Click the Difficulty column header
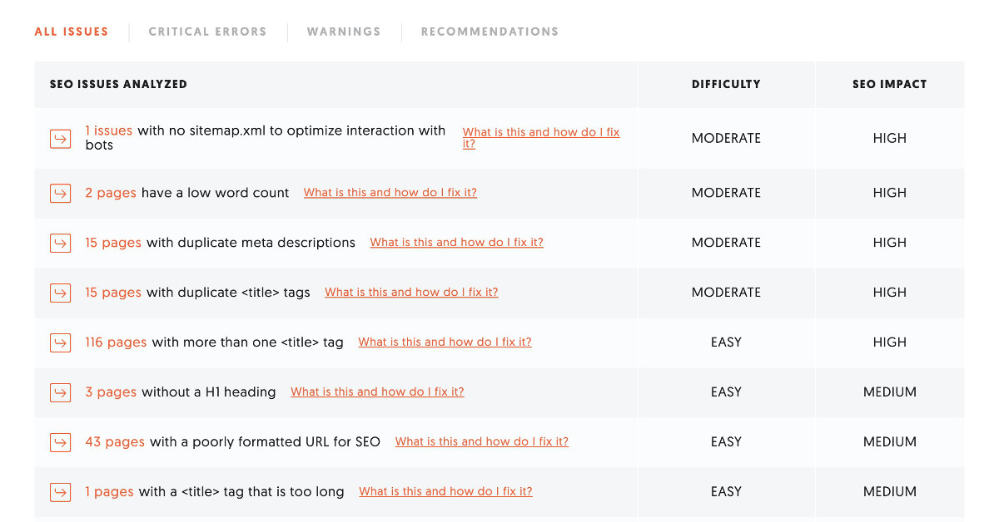 click(726, 84)
